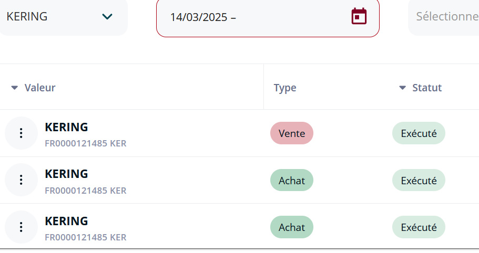Open the KERING value dropdown
Image resolution: width=479 pixels, height=253 pixels.
pyautogui.click(x=63, y=17)
